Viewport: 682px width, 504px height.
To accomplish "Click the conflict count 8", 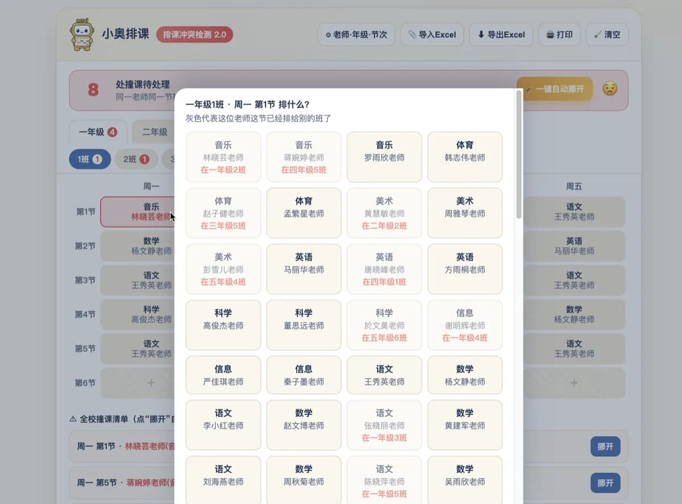I will [93, 90].
